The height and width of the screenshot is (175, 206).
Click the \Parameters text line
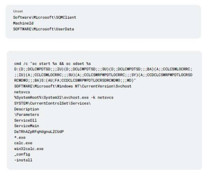click(x=27, y=115)
